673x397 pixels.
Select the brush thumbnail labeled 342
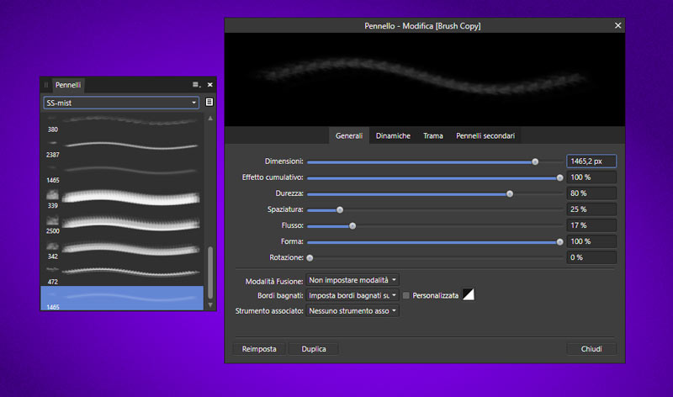[122, 250]
